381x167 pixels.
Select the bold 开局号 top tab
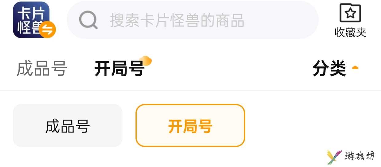[x=119, y=68]
